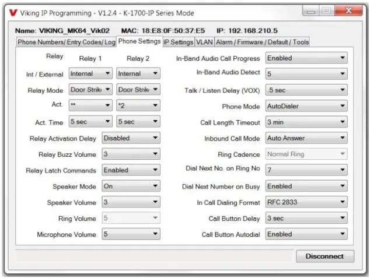Expand In-Band Audio Call Progress dropdown

[306, 58]
